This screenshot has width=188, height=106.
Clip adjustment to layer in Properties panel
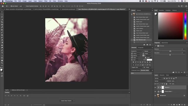click(x=173, y=72)
